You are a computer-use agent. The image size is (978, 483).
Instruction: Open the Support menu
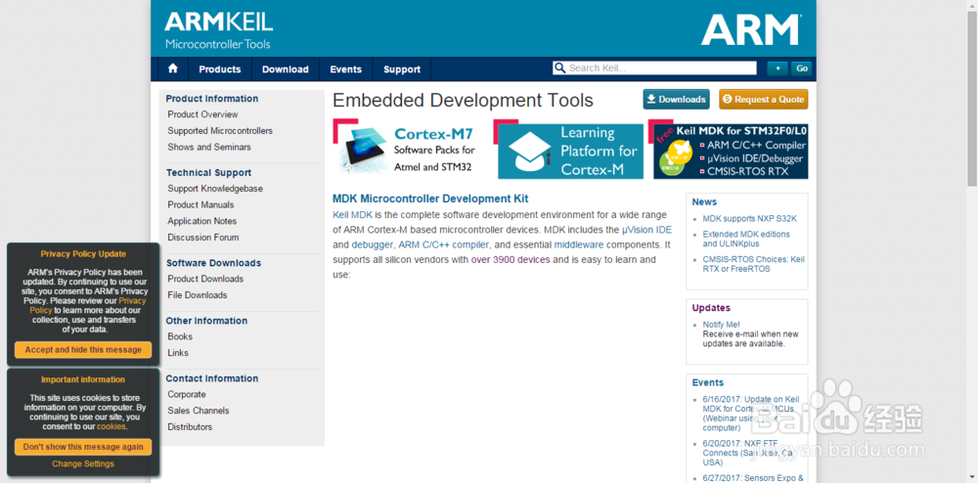coord(402,69)
